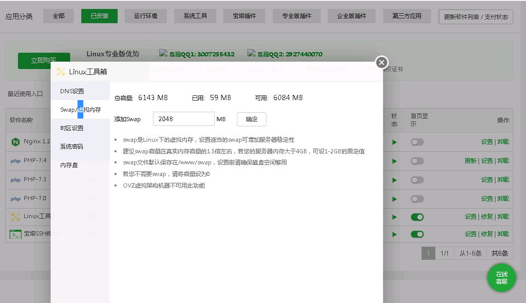Select the 第三方应用 category filter
Image resolution: width=526 pixels, height=303 pixels.
click(407, 16)
